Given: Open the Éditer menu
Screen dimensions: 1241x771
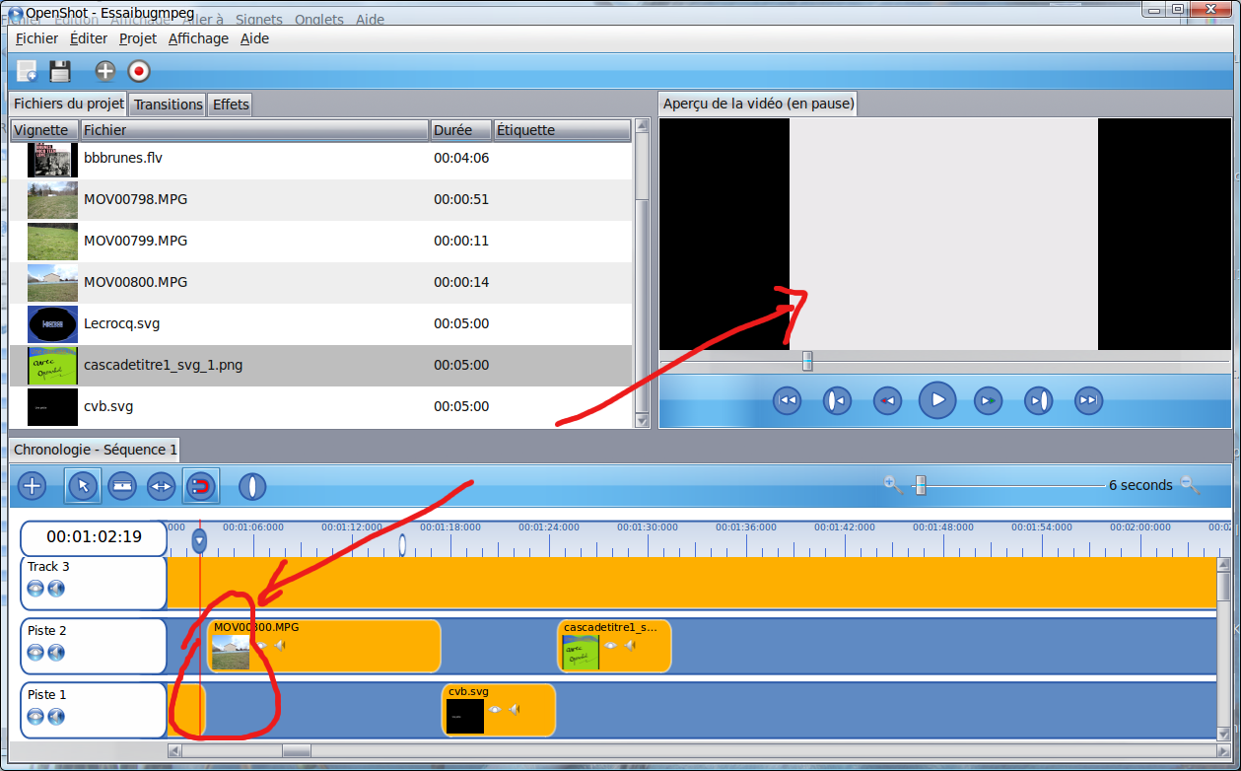Looking at the screenshot, I should pos(89,38).
